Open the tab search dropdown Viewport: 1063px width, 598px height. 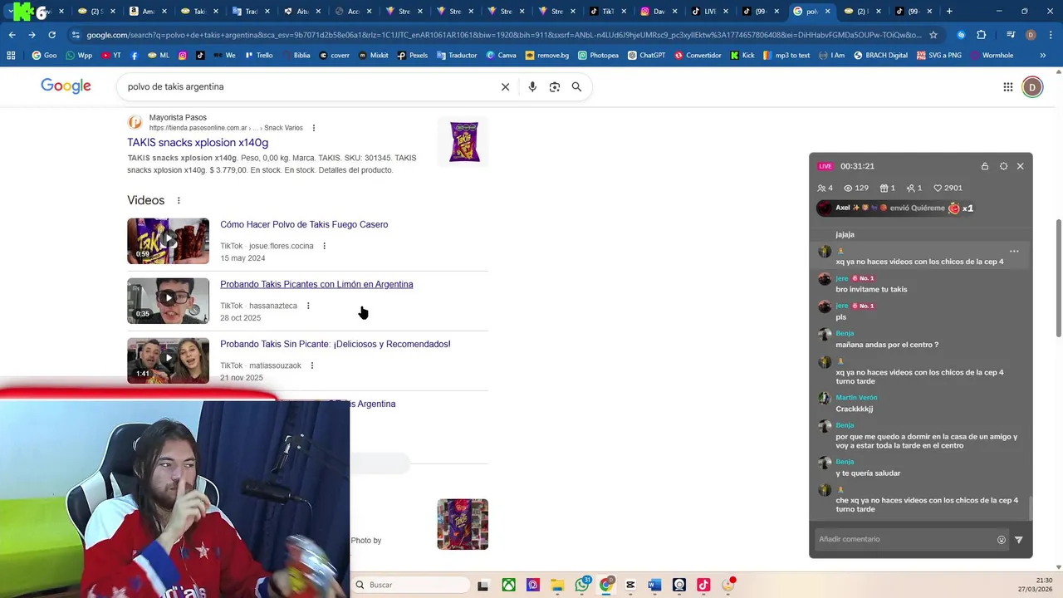click(x=10, y=12)
